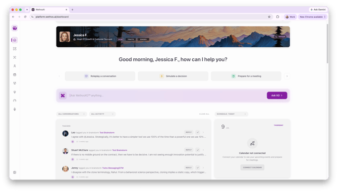Click Ask Gemini in the browser
This screenshot has height=192, width=338.
318,10
